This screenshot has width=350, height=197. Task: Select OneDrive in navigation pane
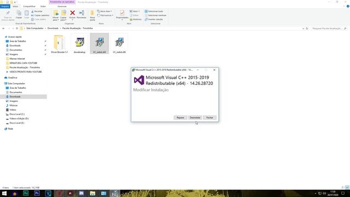[x=13, y=78]
